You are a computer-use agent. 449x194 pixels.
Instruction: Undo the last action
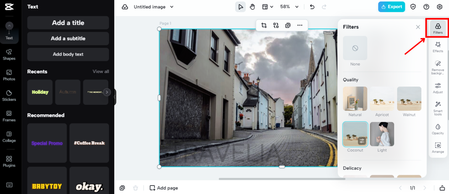(312, 7)
